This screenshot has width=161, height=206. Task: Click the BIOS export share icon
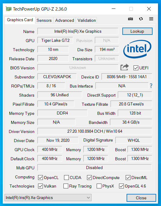[124, 67]
